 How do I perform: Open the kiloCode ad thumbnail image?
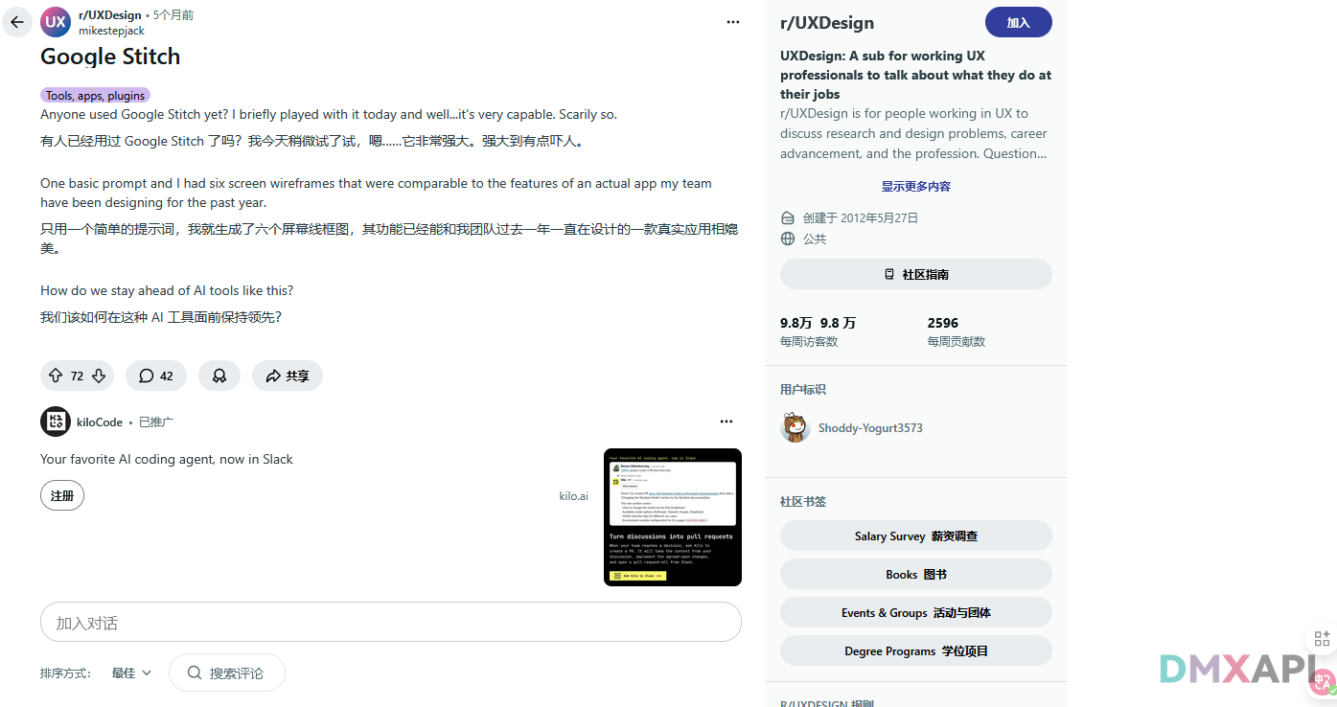click(x=673, y=516)
